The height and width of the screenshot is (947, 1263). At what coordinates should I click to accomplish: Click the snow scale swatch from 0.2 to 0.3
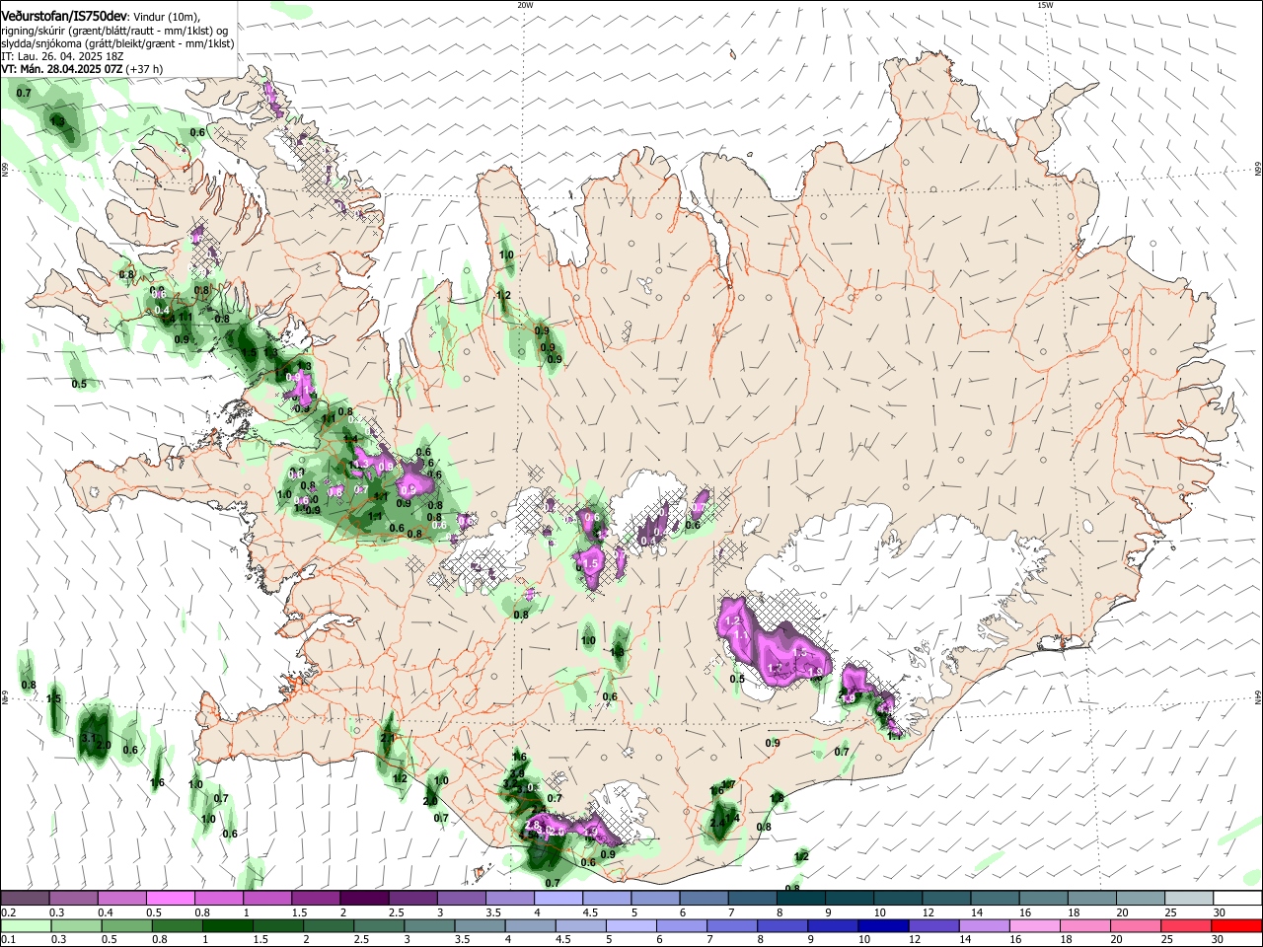[x=26, y=899]
